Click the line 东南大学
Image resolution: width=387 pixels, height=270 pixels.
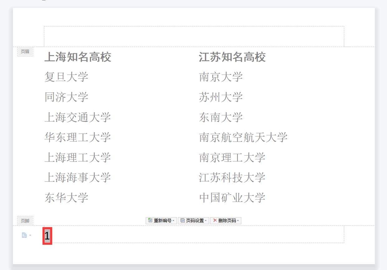[x=221, y=118]
